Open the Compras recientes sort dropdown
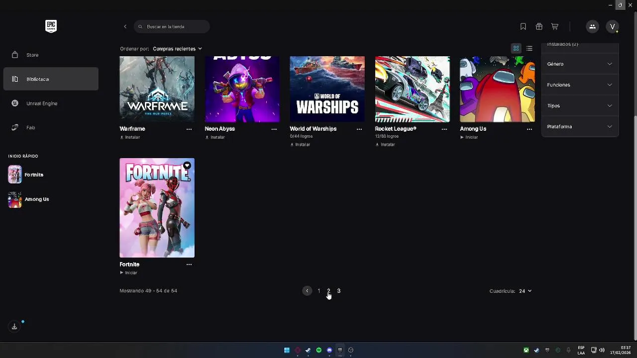 [177, 49]
